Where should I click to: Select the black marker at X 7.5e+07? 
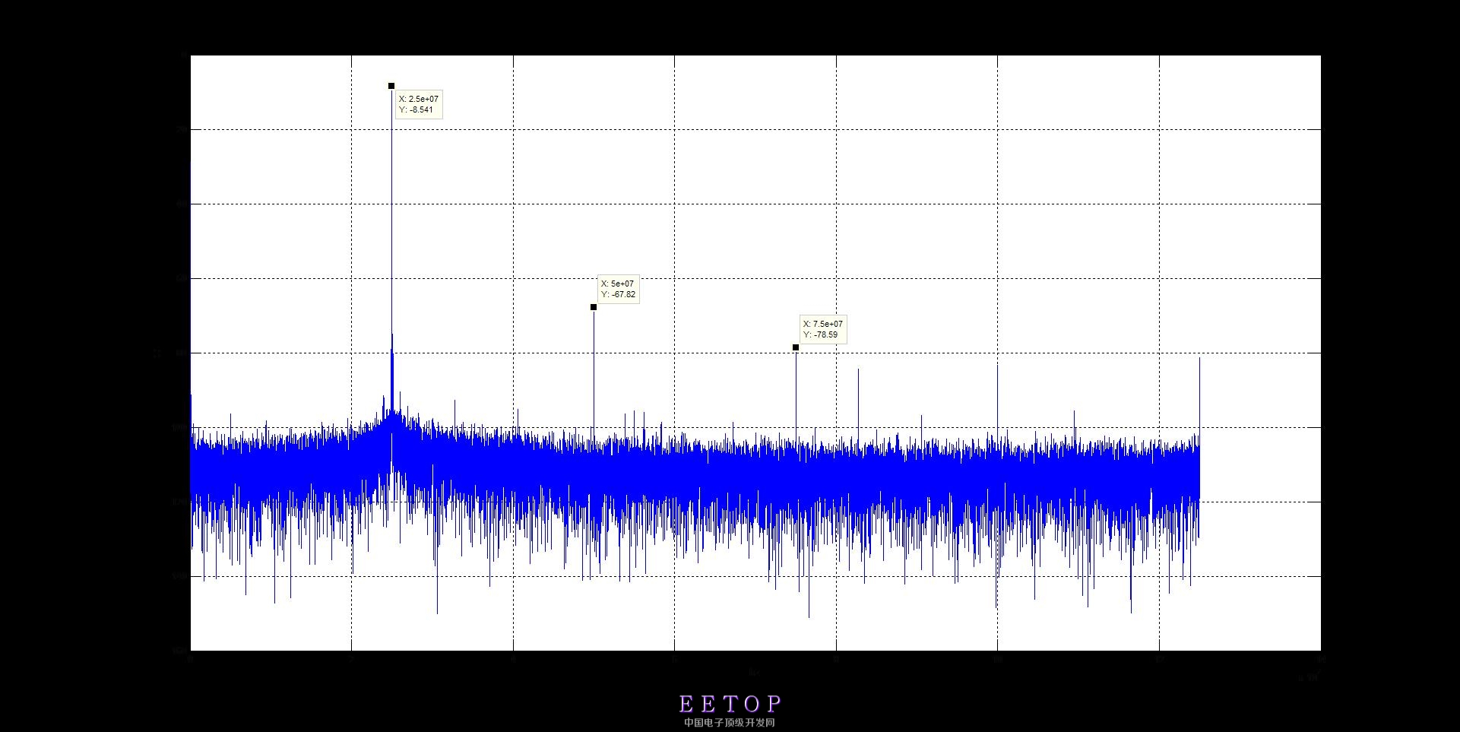tap(796, 347)
